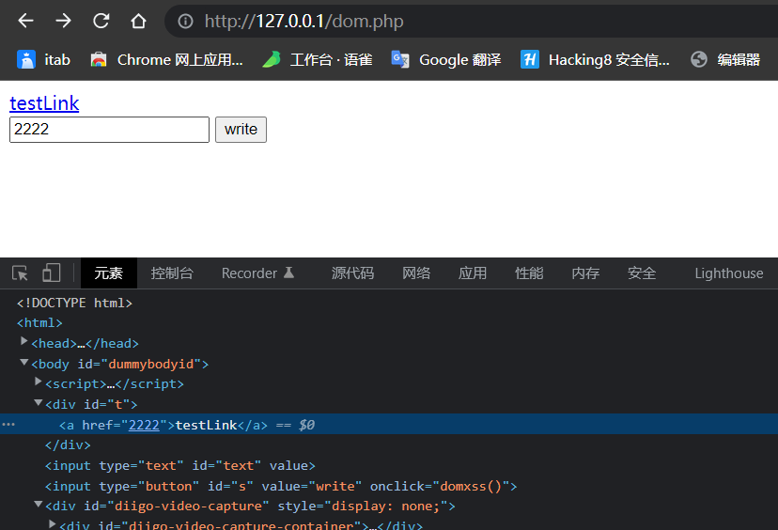Collapse the div id="t" node

click(38, 402)
